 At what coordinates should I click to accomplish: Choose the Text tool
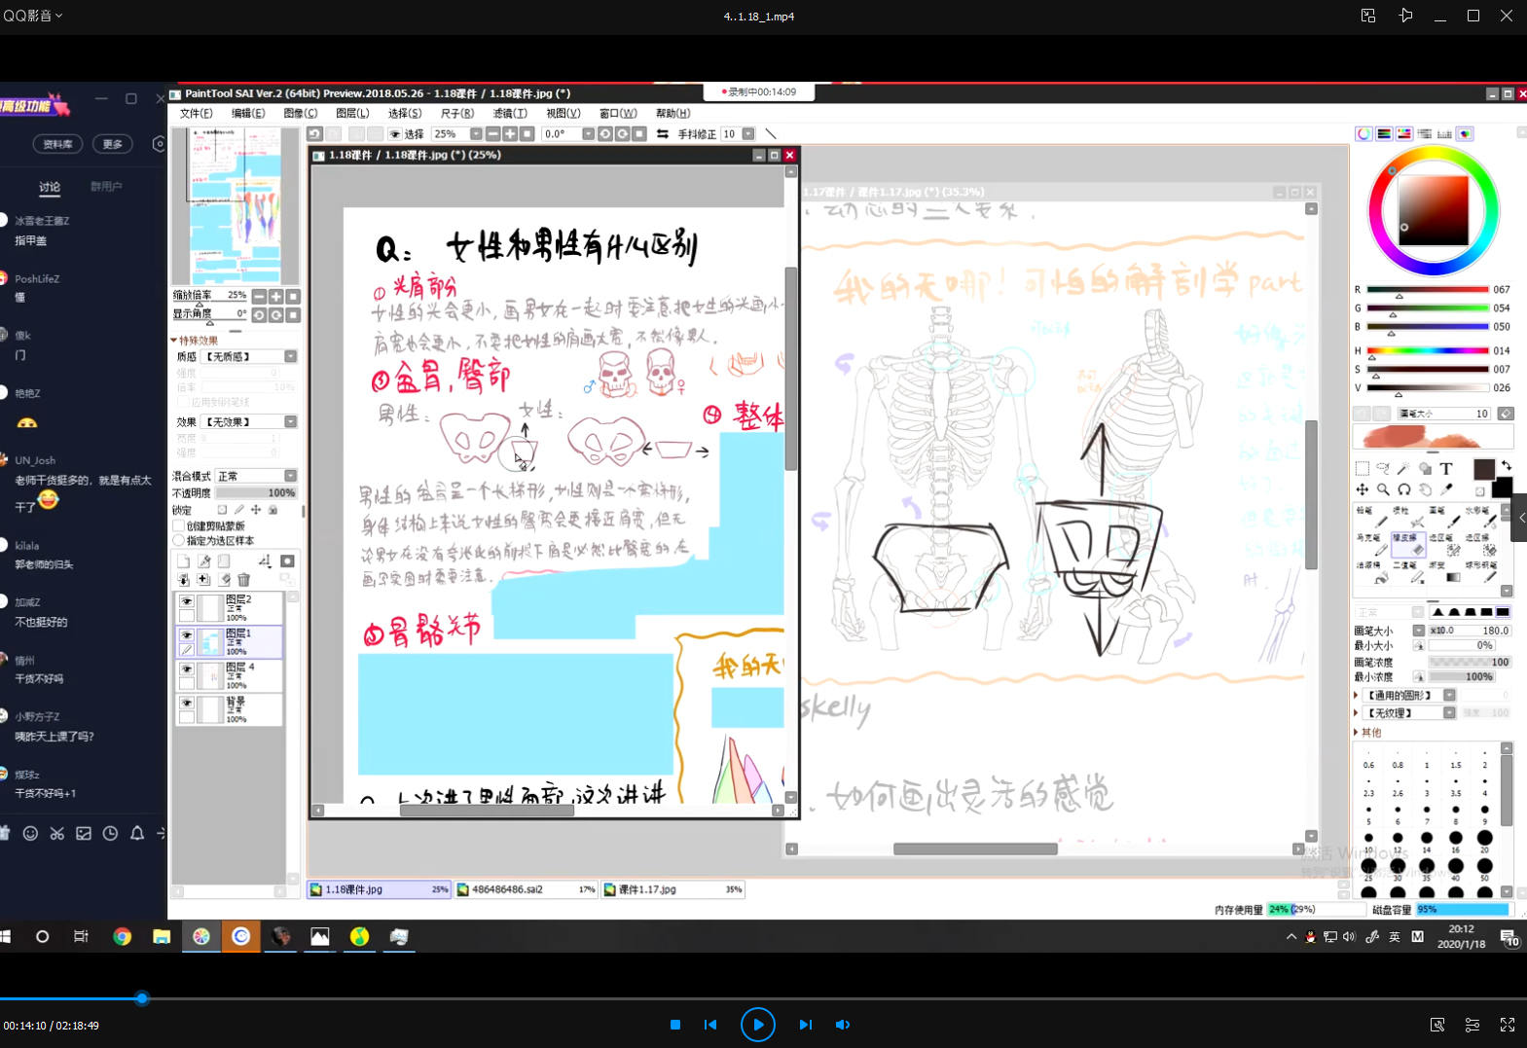(1446, 469)
